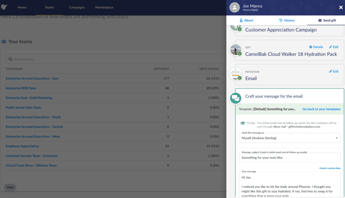Click Go back to your templates
The height and width of the screenshot is (198, 345).
coord(321,109)
